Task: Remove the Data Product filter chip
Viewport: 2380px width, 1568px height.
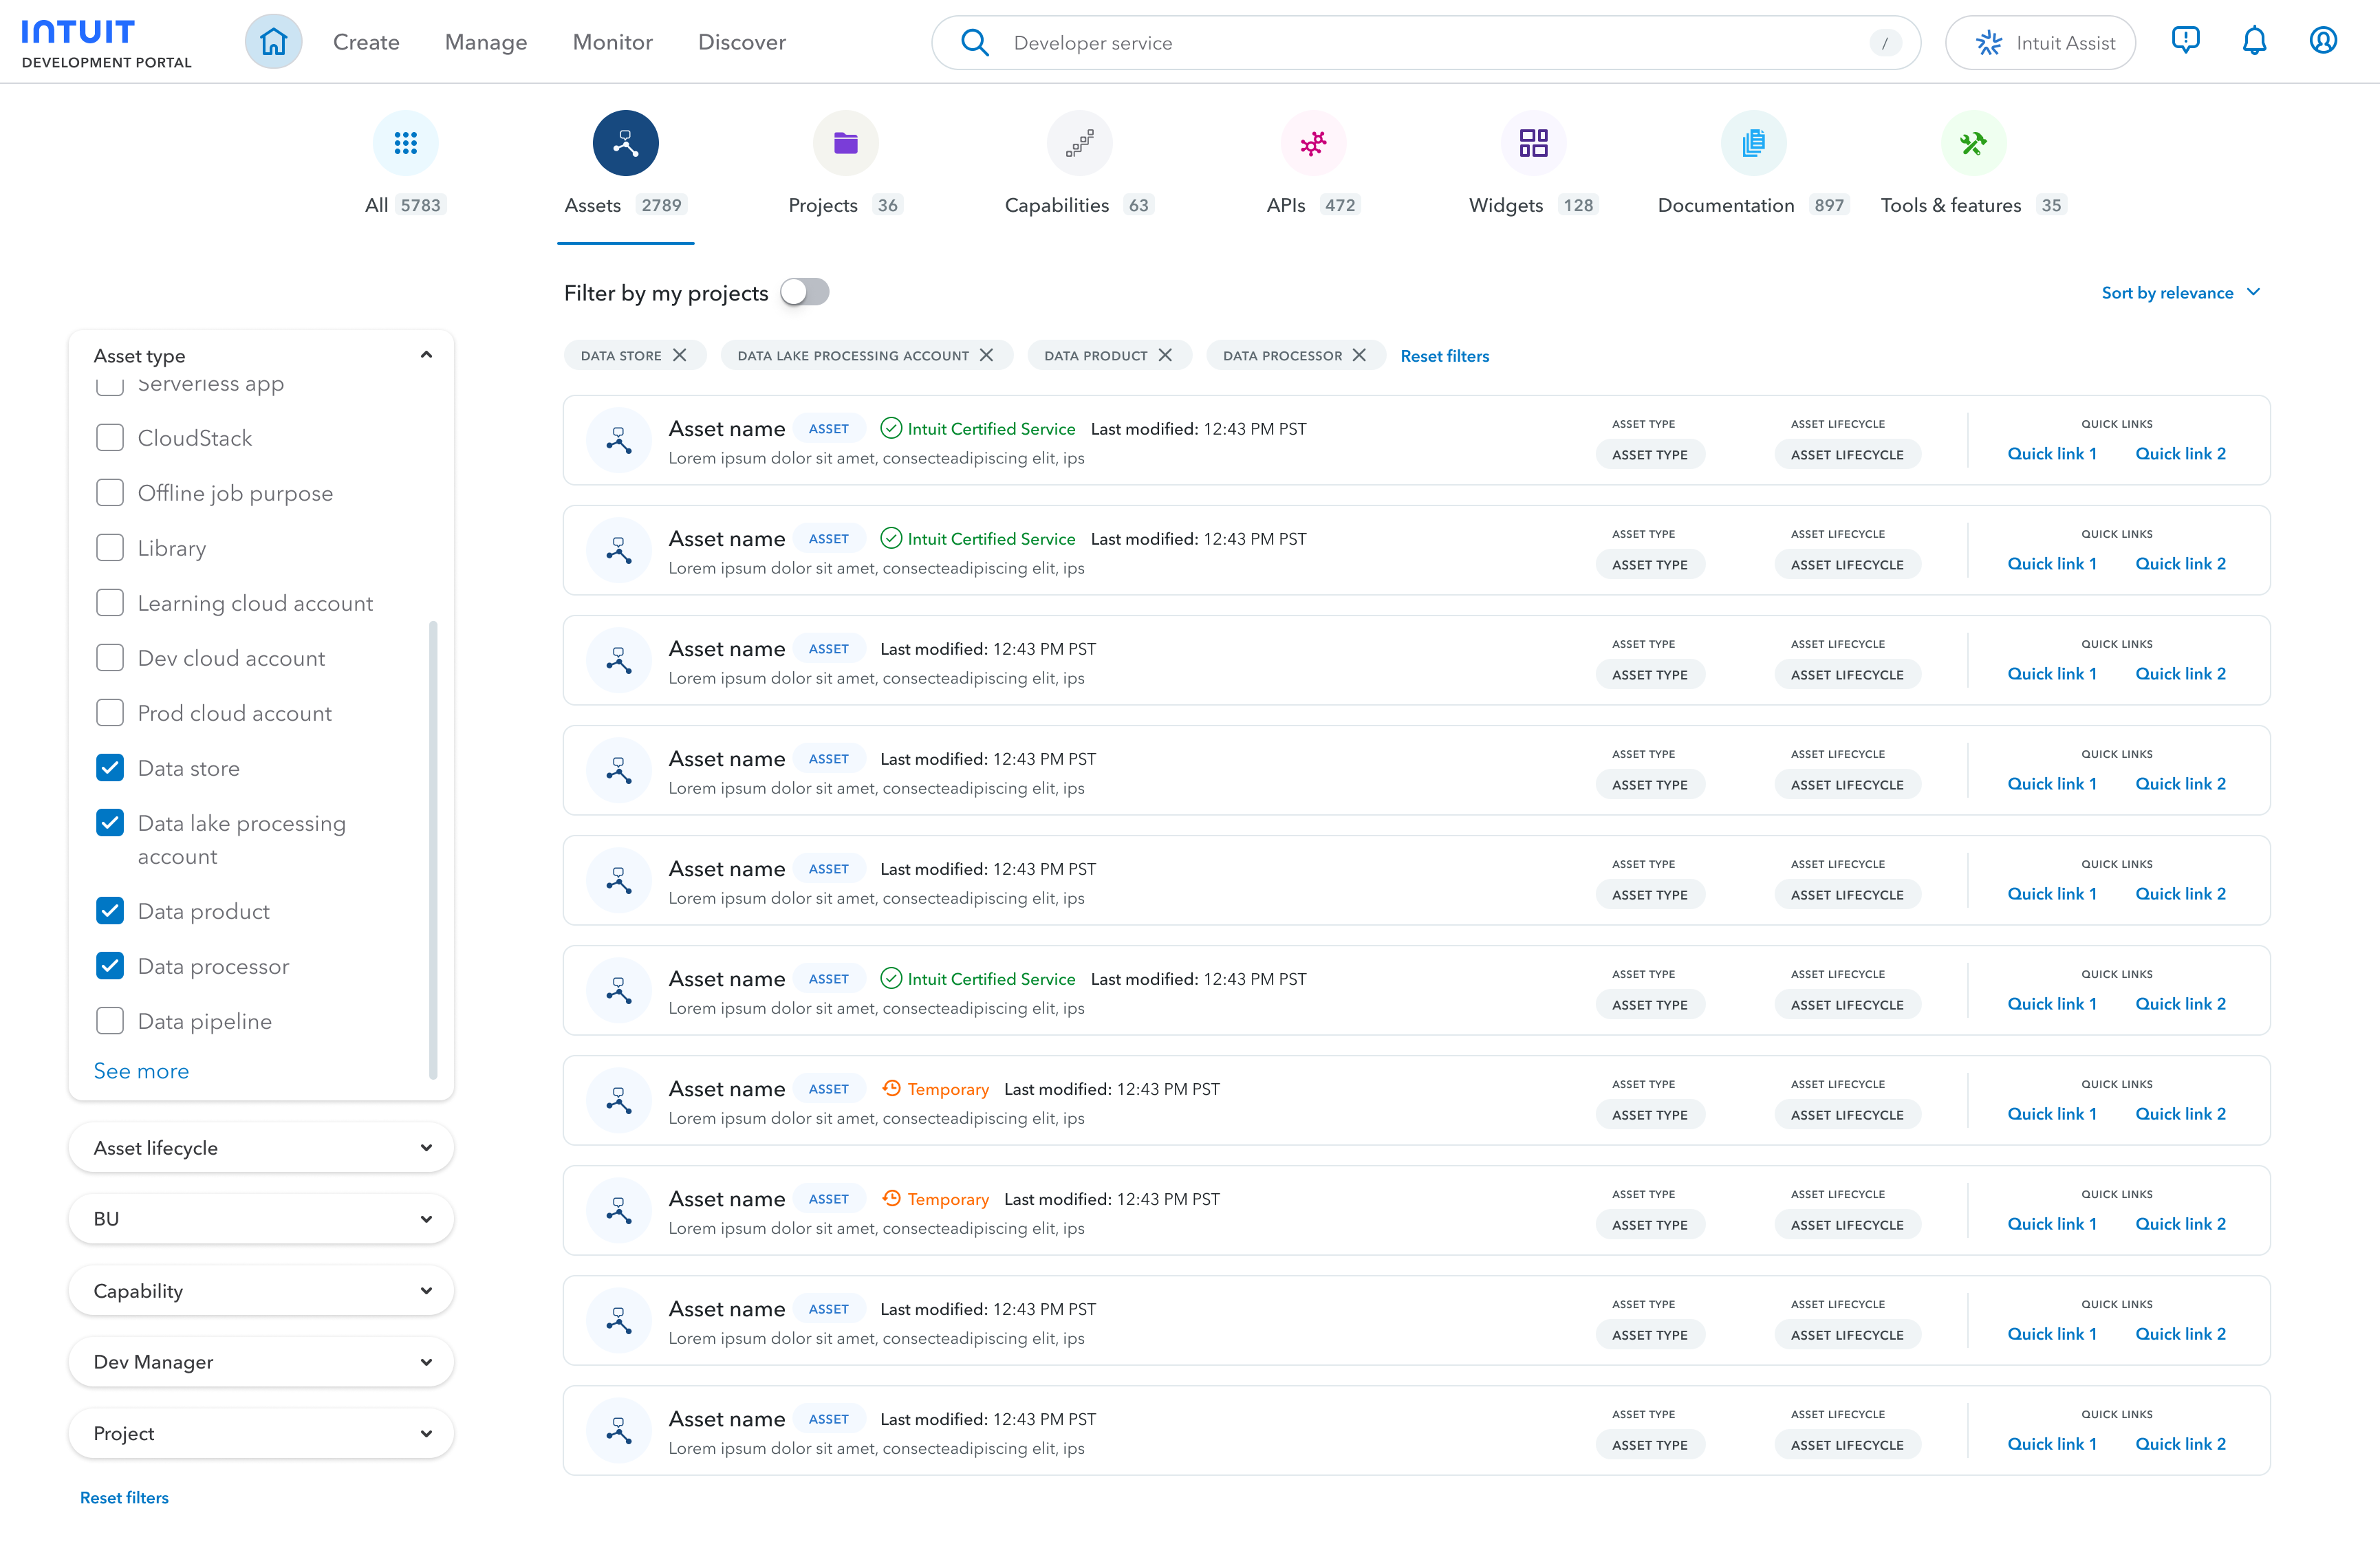Action: point(1165,355)
